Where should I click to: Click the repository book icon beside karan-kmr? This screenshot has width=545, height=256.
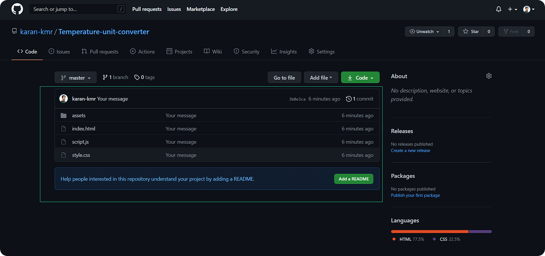[x=14, y=32]
